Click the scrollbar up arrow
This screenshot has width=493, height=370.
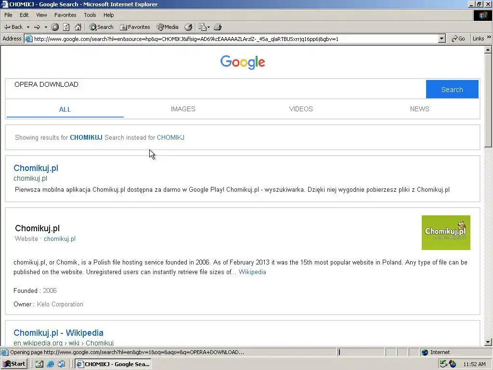point(488,50)
